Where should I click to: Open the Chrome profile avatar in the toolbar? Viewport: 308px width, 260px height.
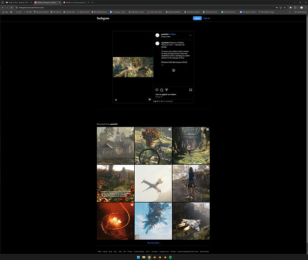coord(302,7)
